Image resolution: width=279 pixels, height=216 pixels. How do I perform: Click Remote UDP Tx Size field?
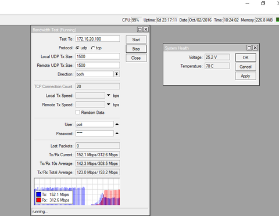[x=98, y=65]
